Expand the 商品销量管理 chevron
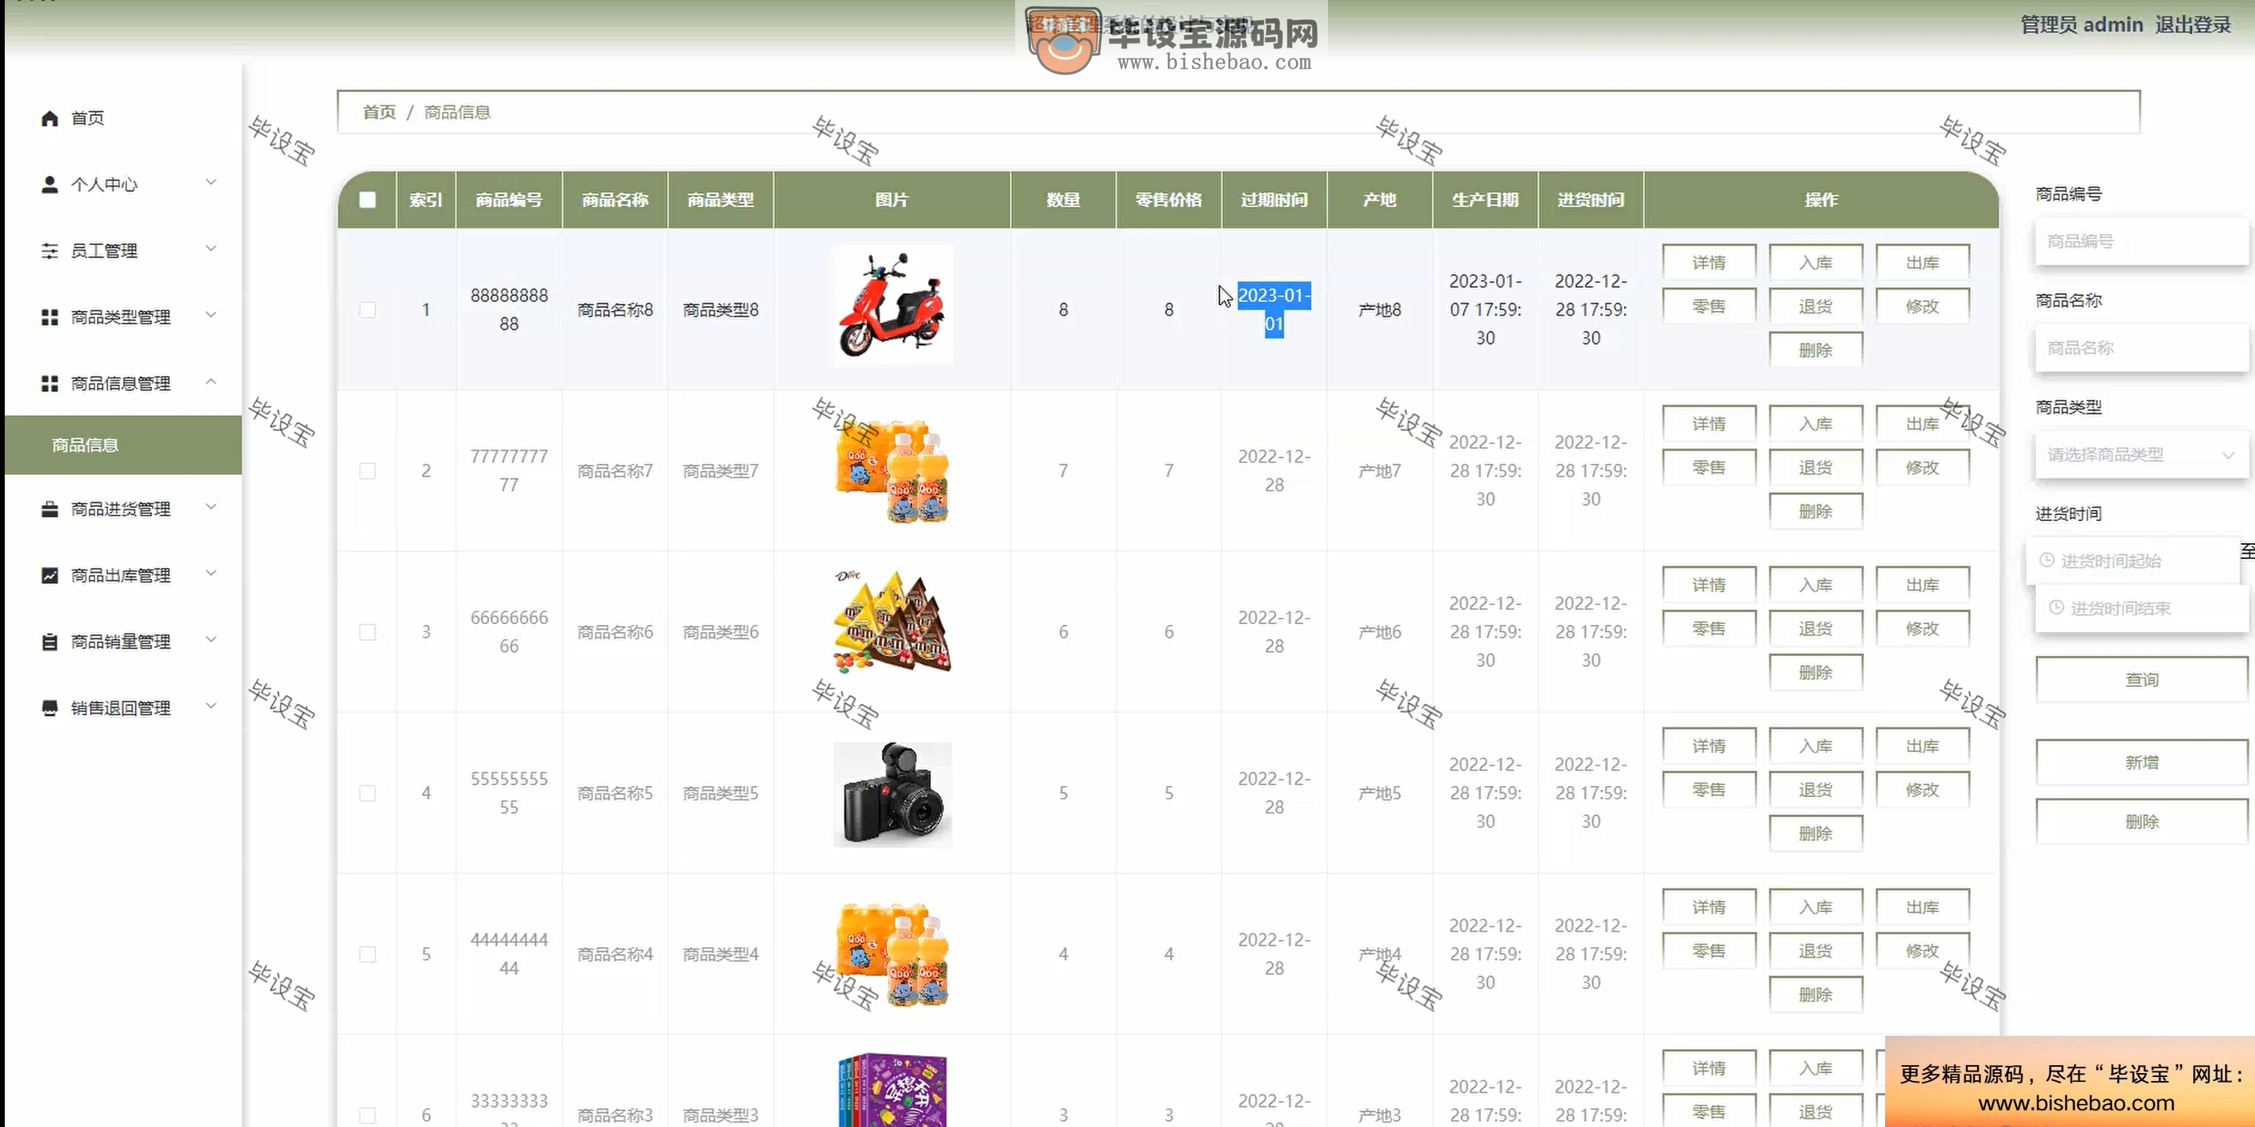 [211, 639]
